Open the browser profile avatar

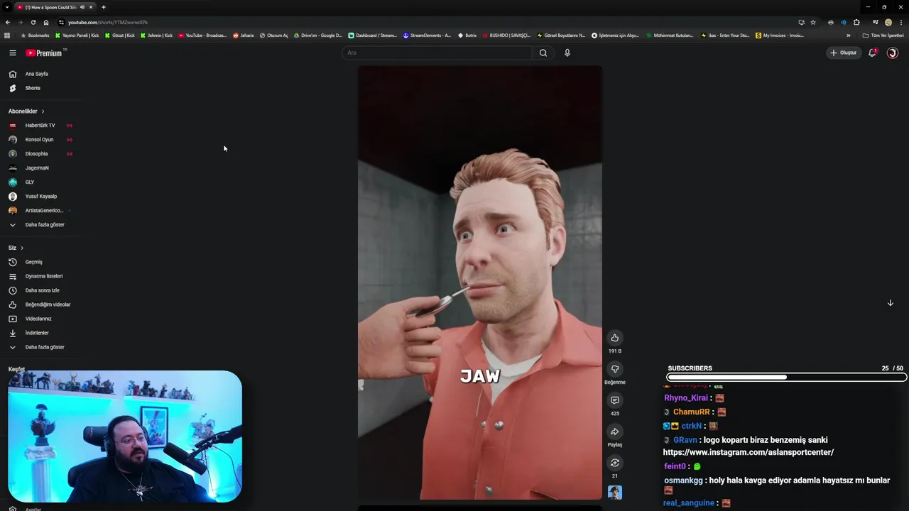click(888, 22)
